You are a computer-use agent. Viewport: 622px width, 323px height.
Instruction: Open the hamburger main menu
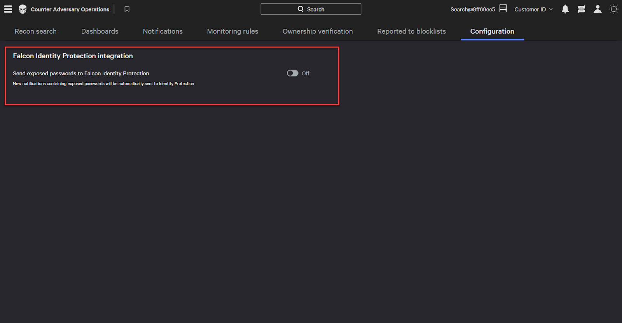tap(8, 9)
